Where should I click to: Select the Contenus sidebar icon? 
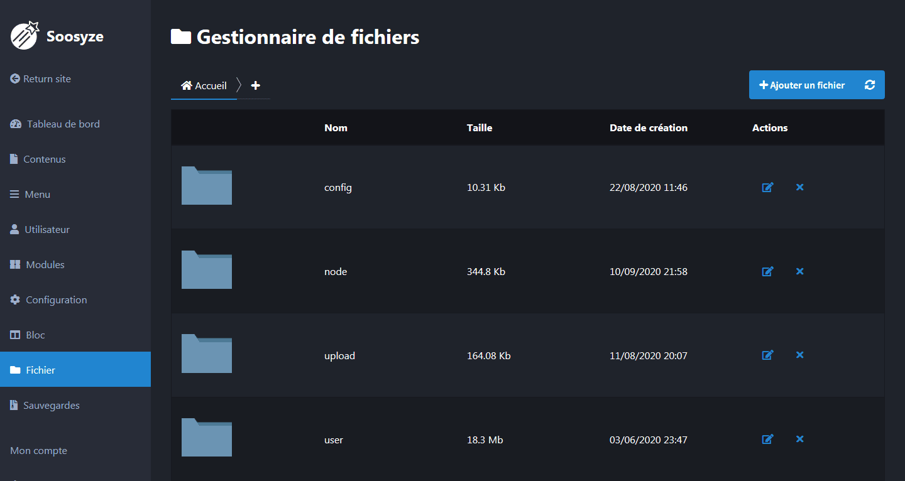point(13,159)
